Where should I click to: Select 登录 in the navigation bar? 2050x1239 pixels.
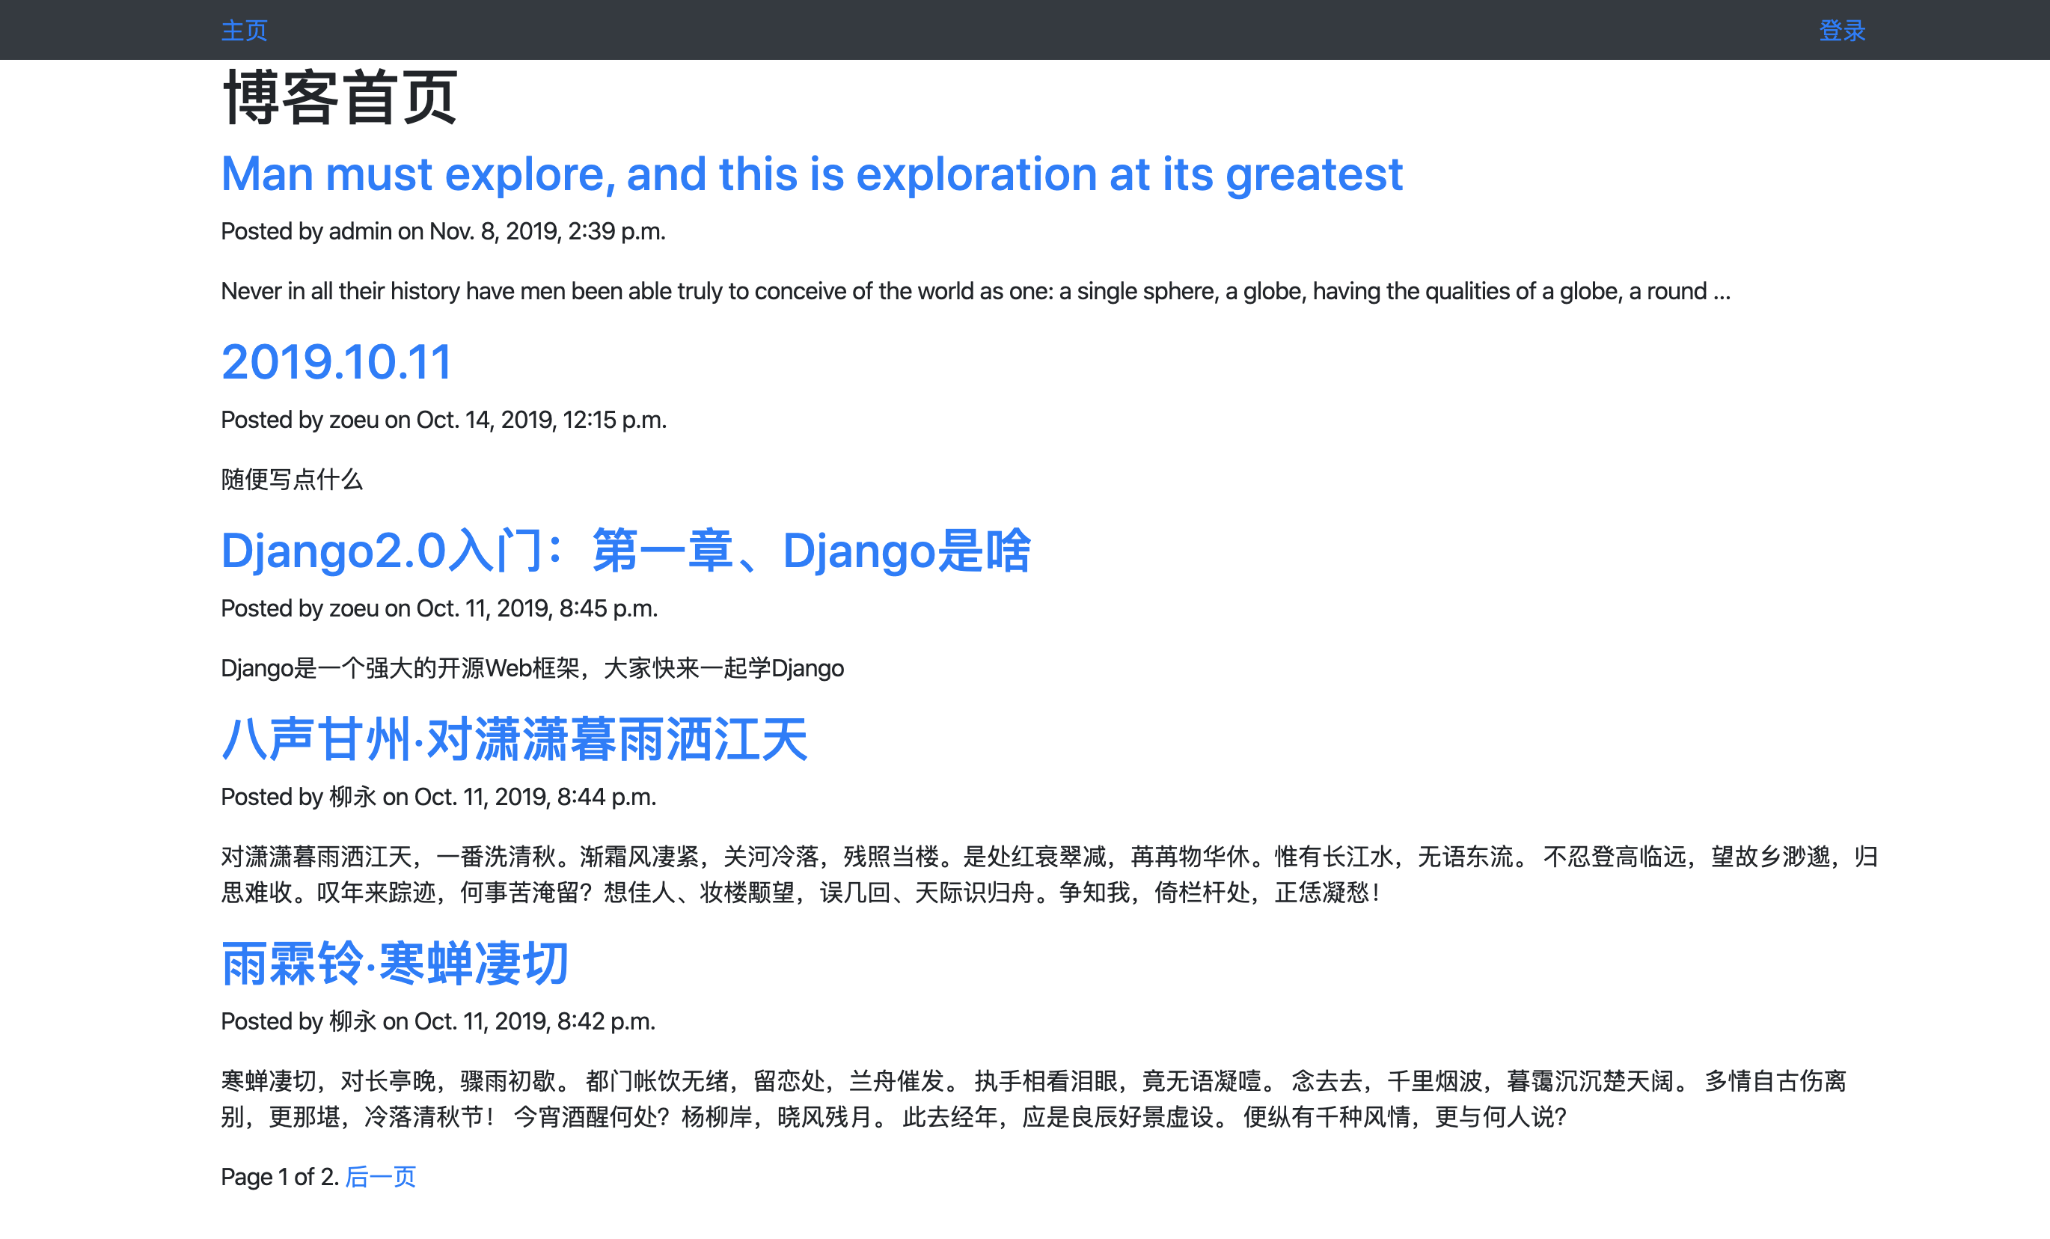point(1842,30)
